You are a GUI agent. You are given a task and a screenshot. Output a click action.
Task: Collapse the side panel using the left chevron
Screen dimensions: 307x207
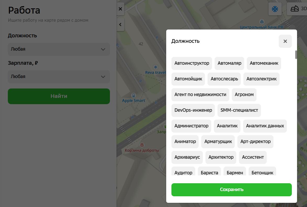(120, 25)
